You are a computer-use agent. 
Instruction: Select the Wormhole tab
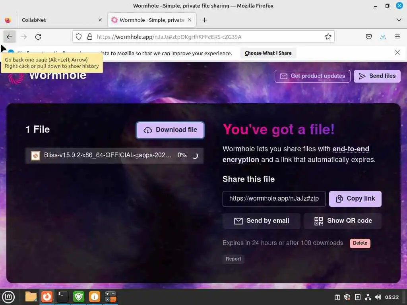[x=152, y=20]
